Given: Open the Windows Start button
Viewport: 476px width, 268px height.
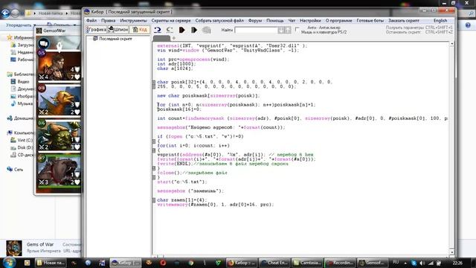Looking at the screenshot, I should click(9, 262).
